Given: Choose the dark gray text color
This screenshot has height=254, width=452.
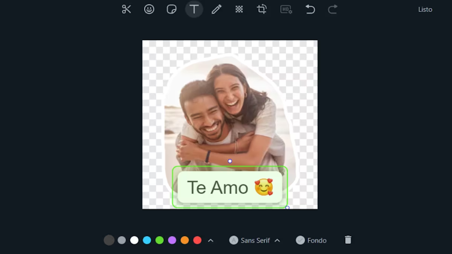Looking at the screenshot, I should pyautogui.click(x=109, y=240).
